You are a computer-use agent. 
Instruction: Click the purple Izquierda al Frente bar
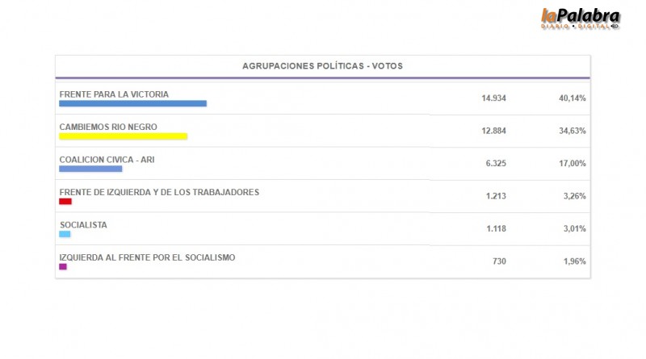[63, 266]
